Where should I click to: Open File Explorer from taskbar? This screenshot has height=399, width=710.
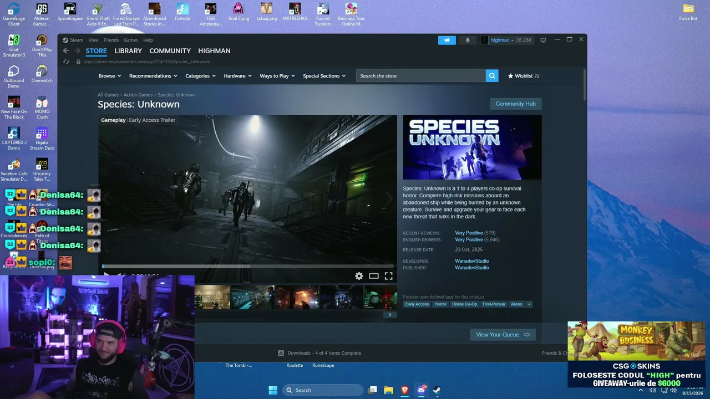[x=388, y=390]
